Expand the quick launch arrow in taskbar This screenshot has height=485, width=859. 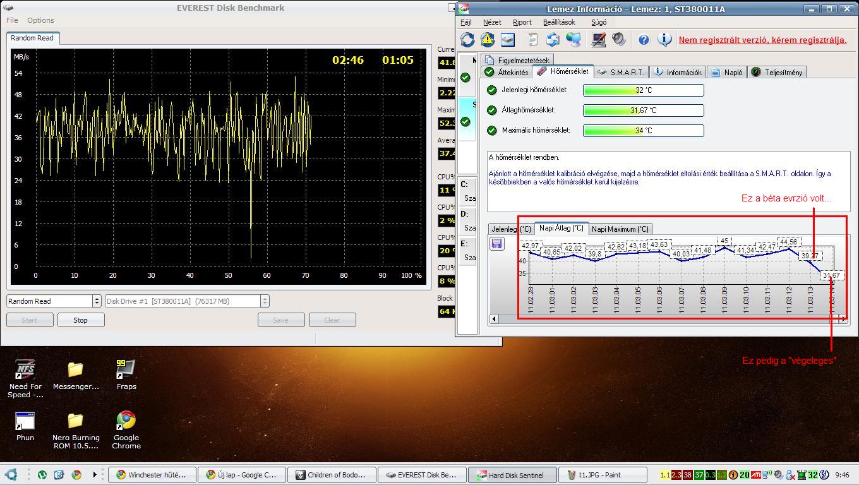[x=95, y=474]
